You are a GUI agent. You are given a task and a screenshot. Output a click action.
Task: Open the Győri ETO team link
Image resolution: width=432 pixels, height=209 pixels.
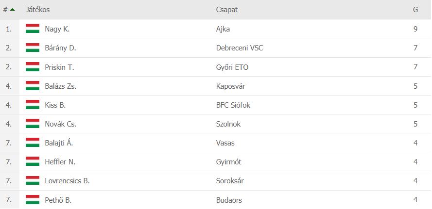pos(232,67)
